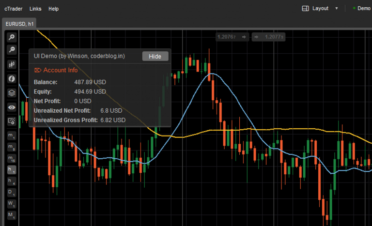
Task: Select the D1 daily timeframe
Action: [11, 192]
